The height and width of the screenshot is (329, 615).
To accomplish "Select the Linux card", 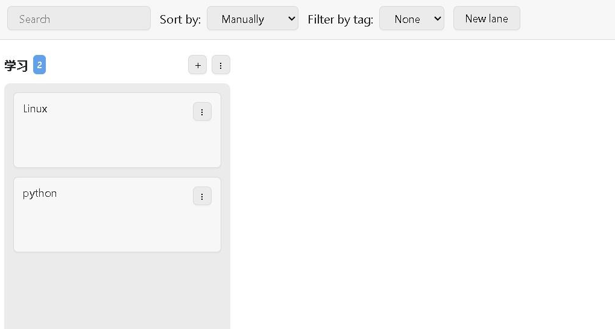I will (118, 130).
